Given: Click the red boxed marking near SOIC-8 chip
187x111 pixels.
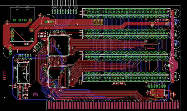Looking at the screenshot, I should tap(36, 94).
